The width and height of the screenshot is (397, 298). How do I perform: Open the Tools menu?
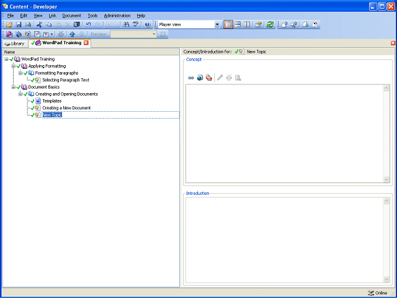92,16
